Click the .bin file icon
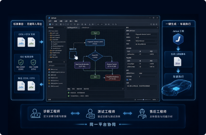Image resolution: width=206 pixels, height=135 pixels. (x=178, y=61)
